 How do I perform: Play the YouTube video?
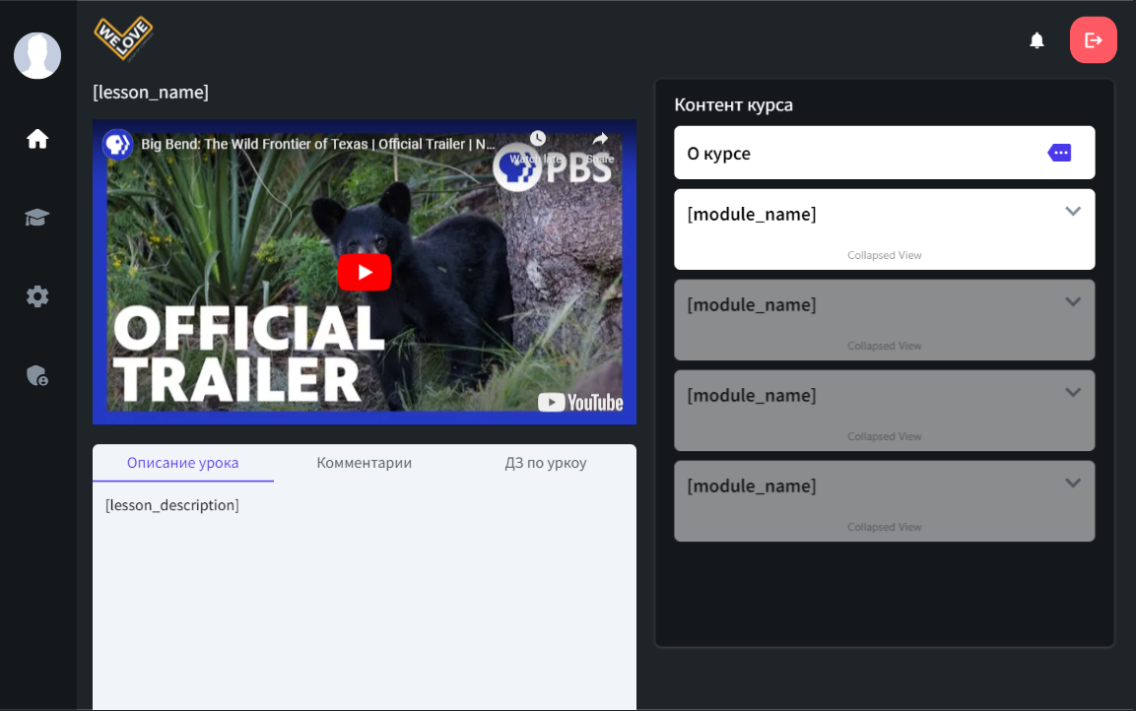pos(365,272)
